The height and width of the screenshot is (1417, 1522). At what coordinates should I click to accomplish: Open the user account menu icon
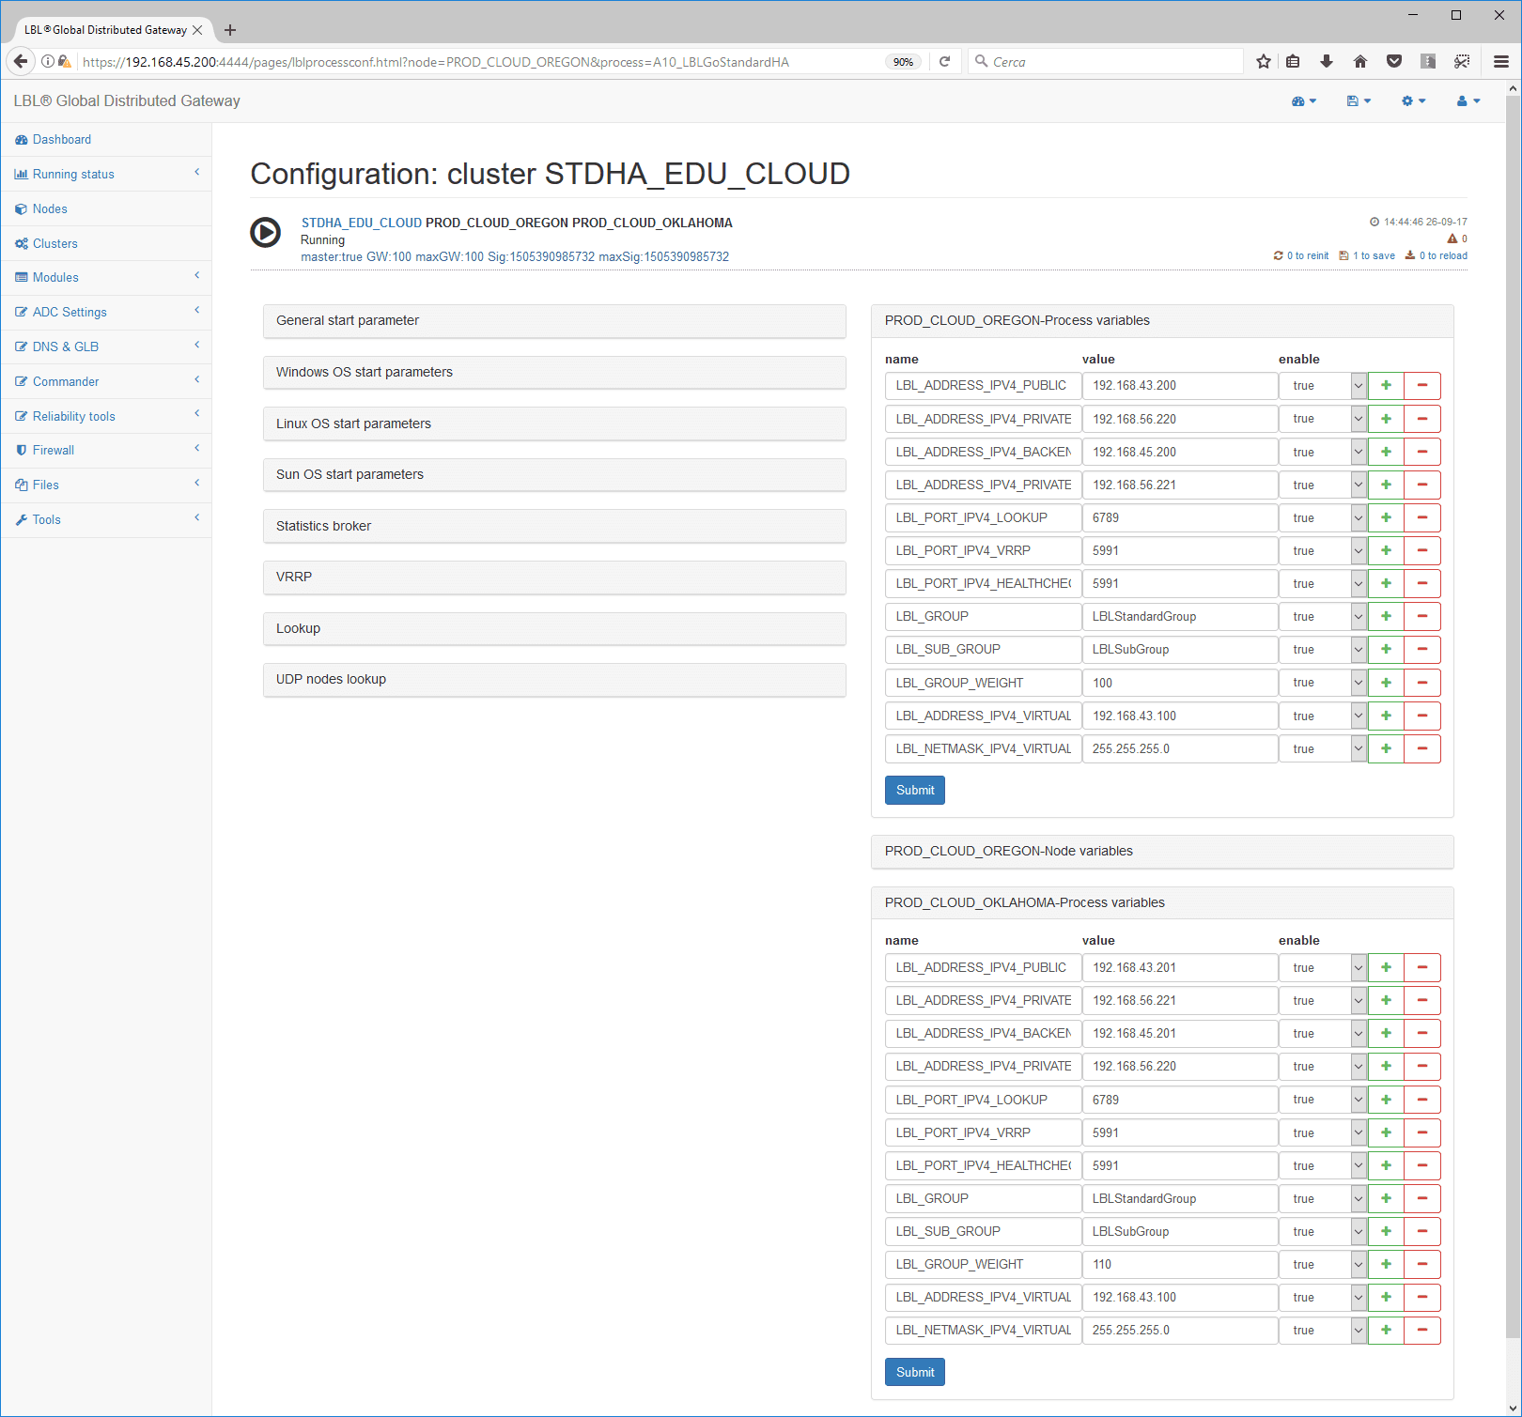coord(1468,101)
